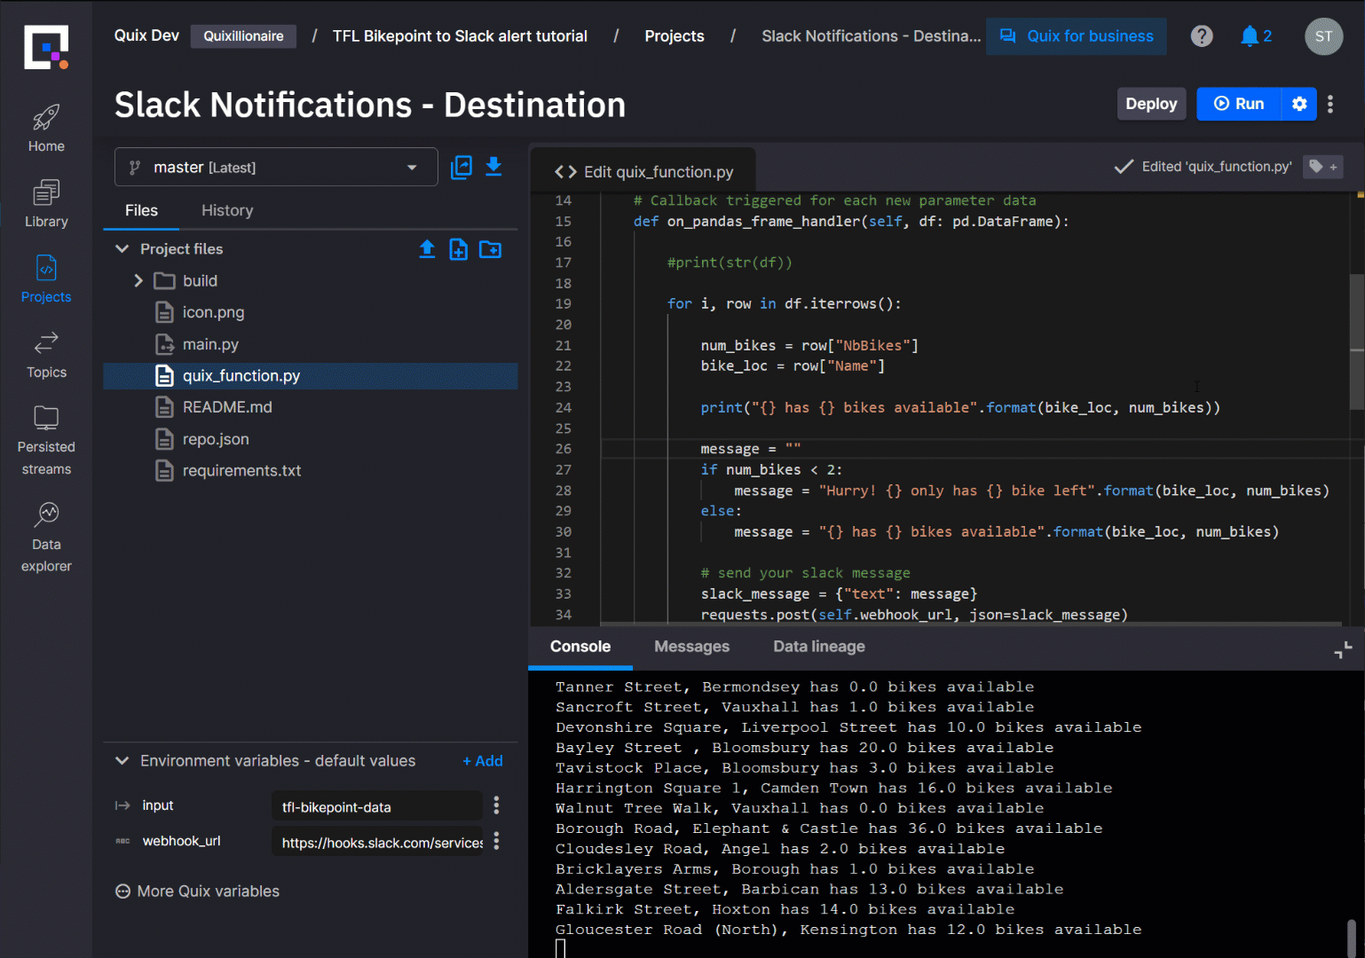1365x958 pixels.
Task: Open Home from the sidebar
Action: (46, 129)
